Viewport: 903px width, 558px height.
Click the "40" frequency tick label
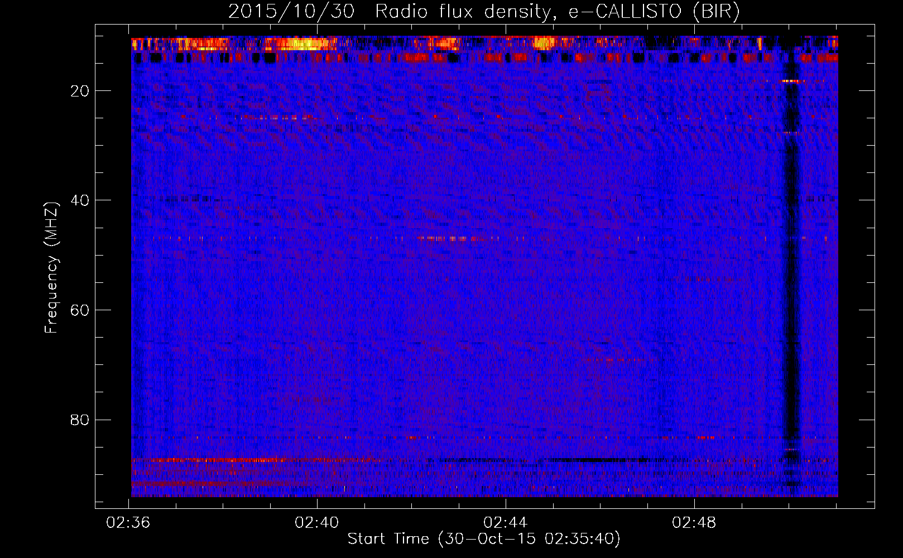coord(80,200)
